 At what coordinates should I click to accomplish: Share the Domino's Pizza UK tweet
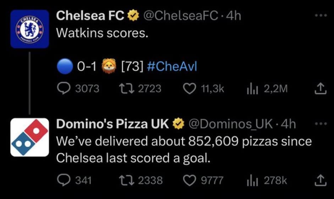click(x=320, y=181)
